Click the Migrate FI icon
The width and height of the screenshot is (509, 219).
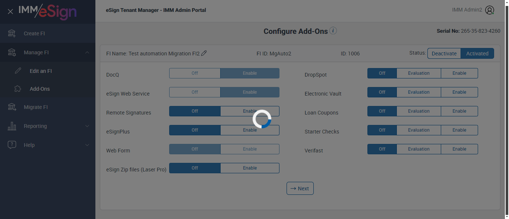click(x=12, y=107)
